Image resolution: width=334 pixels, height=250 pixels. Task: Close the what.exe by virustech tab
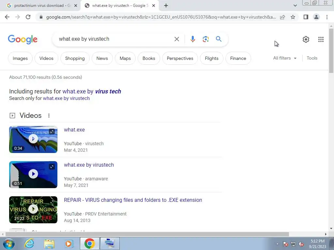pos(154,6)
